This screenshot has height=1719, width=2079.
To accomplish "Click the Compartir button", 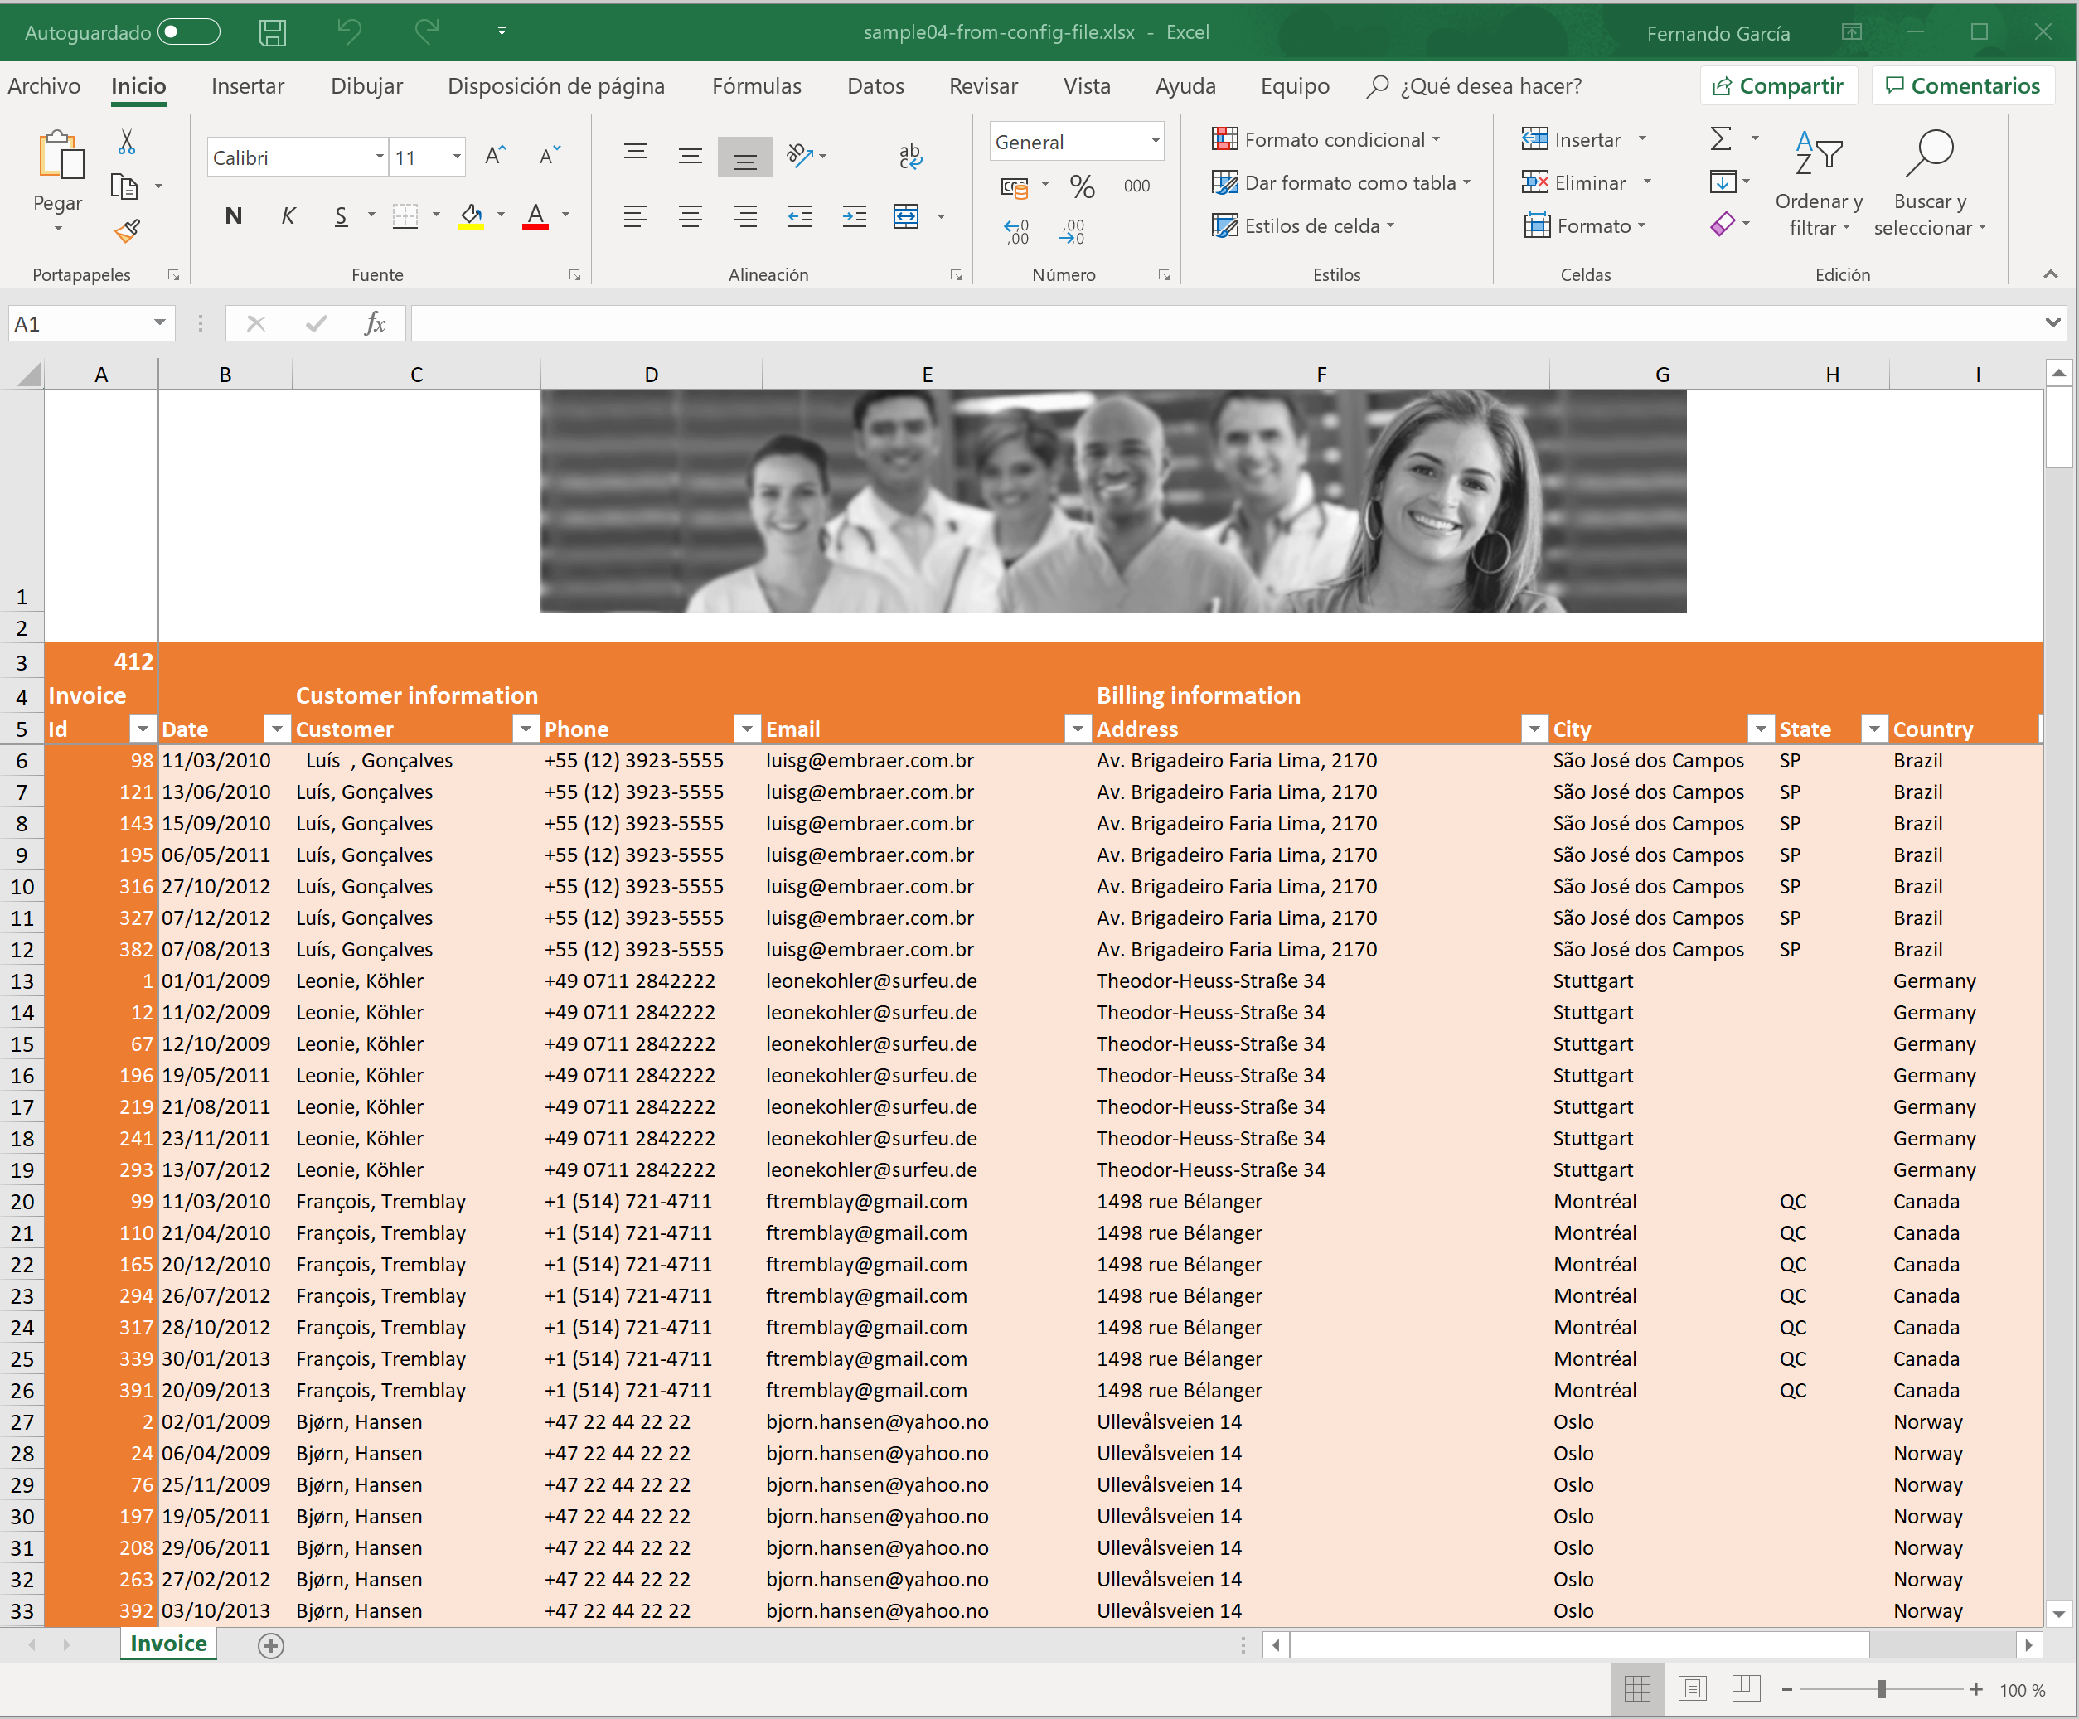I will click(x=1778, y=86).
